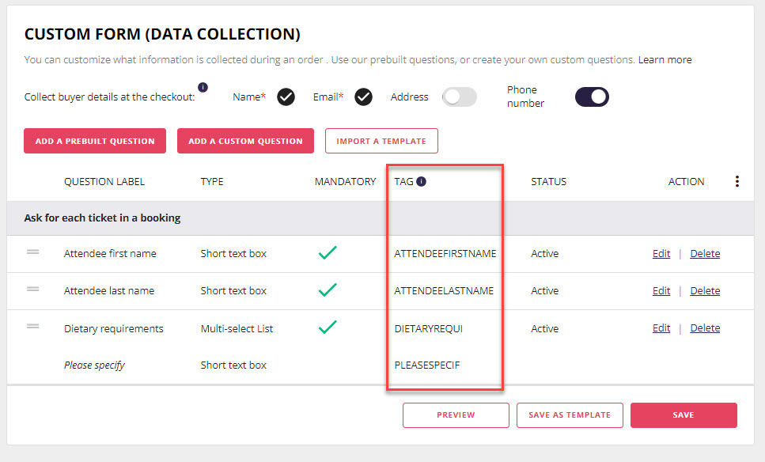Open Import a Template

(x=381, y=141)
